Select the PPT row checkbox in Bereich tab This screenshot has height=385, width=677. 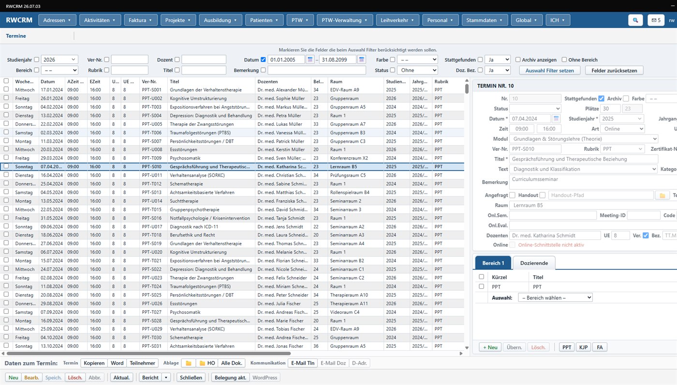pyautogui.click(x=481, y=287)
